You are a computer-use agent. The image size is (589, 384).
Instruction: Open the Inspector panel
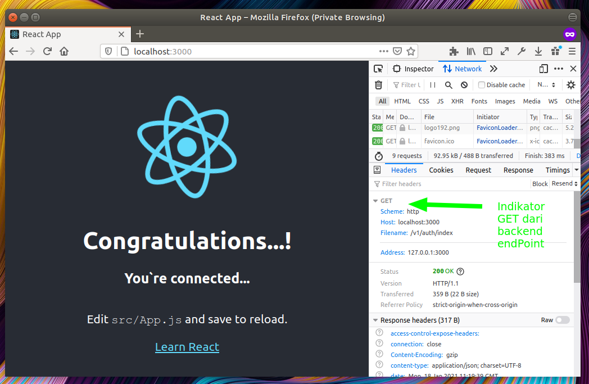click(413, 68)
